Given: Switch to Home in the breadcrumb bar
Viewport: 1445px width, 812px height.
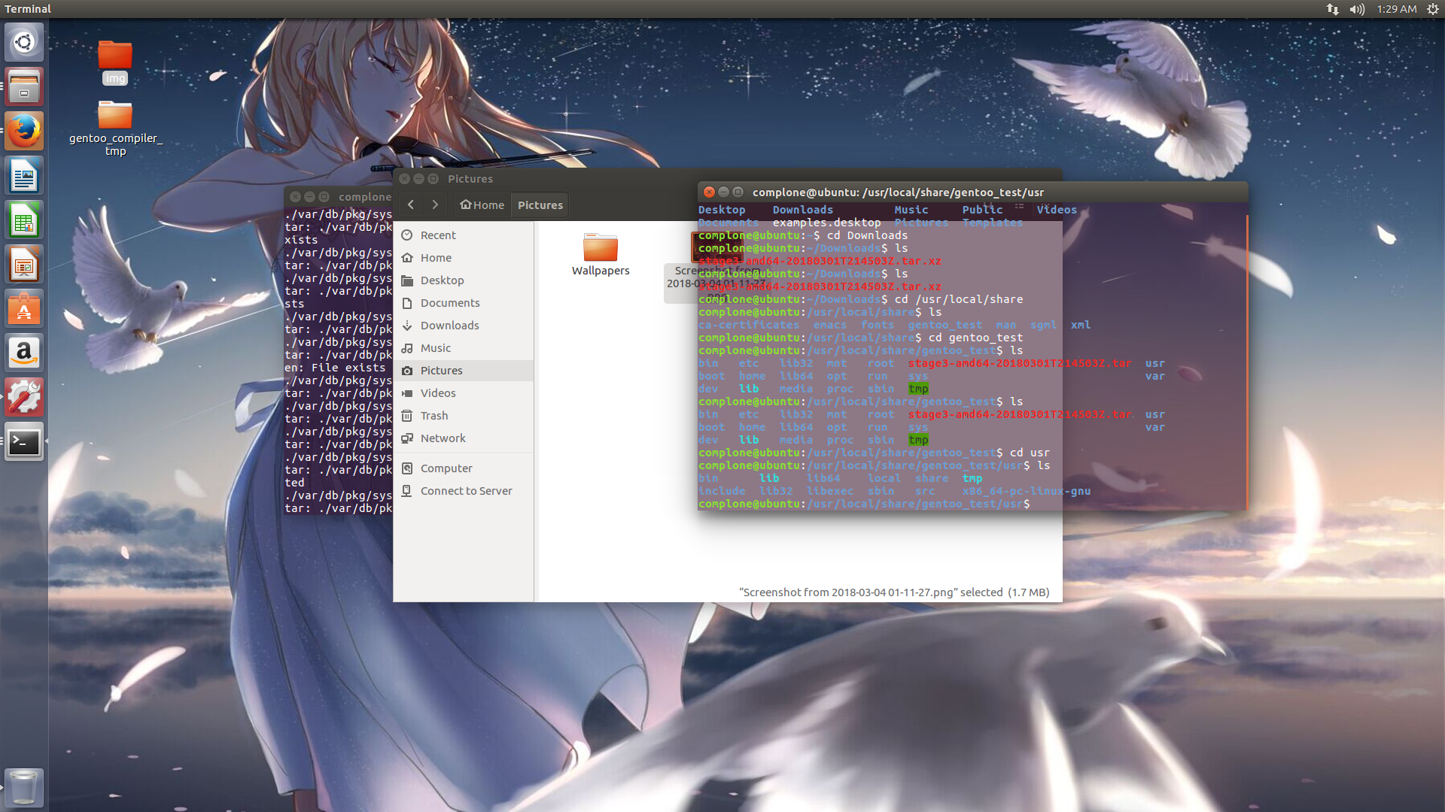Looking at the screenshot, I should tap(481, 205).
